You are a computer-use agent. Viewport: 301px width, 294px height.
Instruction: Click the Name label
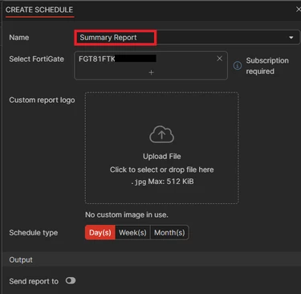tap(19, 38)
